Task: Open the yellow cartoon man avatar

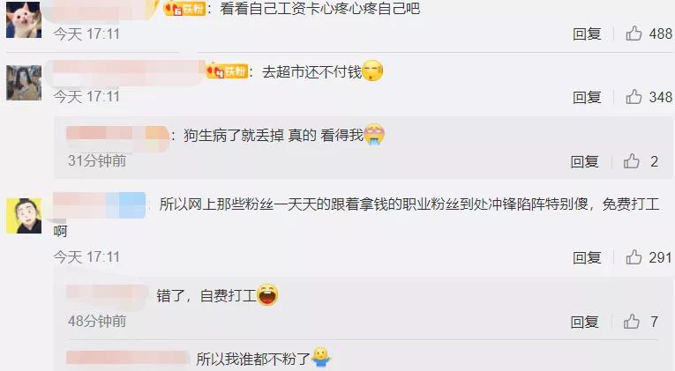Action: [x=24, y=216]
